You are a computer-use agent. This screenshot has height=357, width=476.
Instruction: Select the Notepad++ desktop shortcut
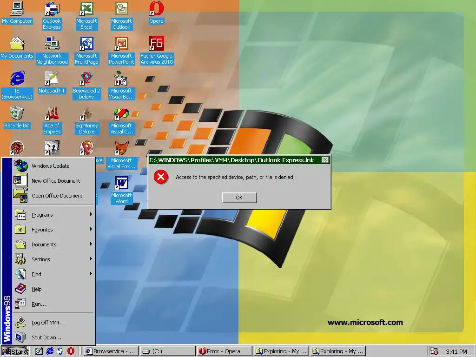(x=52, y=83)
